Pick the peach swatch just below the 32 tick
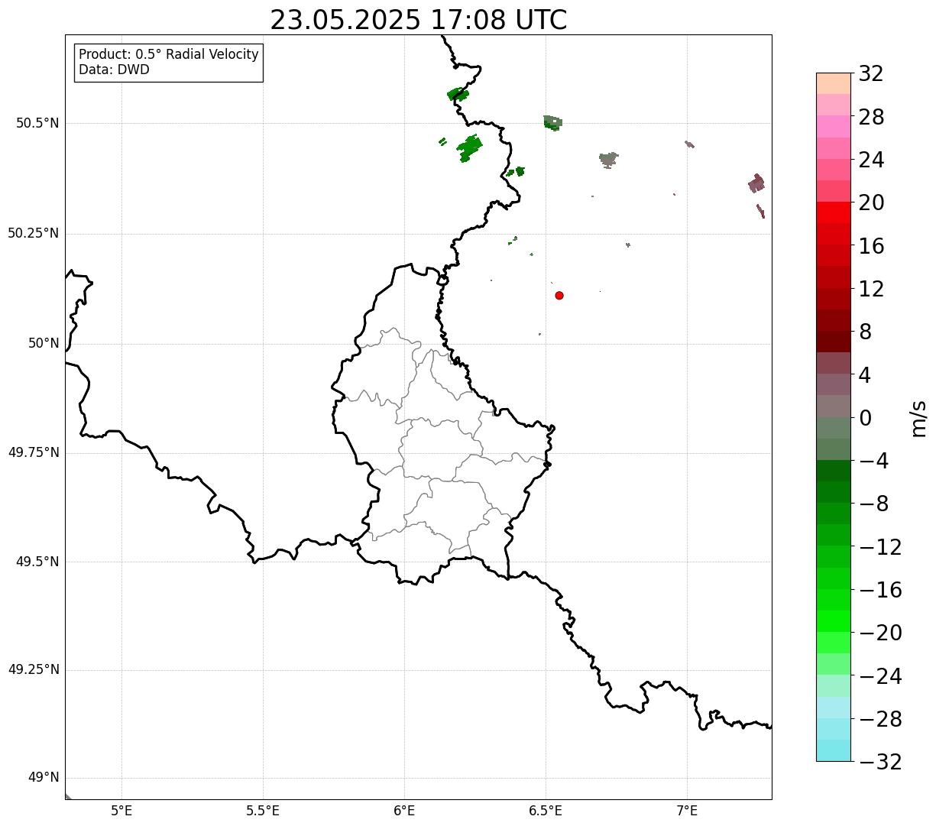 [834, 83]
